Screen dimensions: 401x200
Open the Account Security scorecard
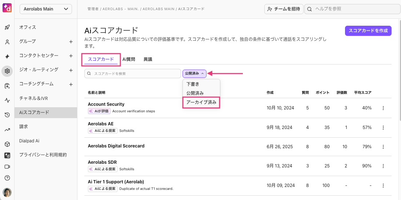106,104
